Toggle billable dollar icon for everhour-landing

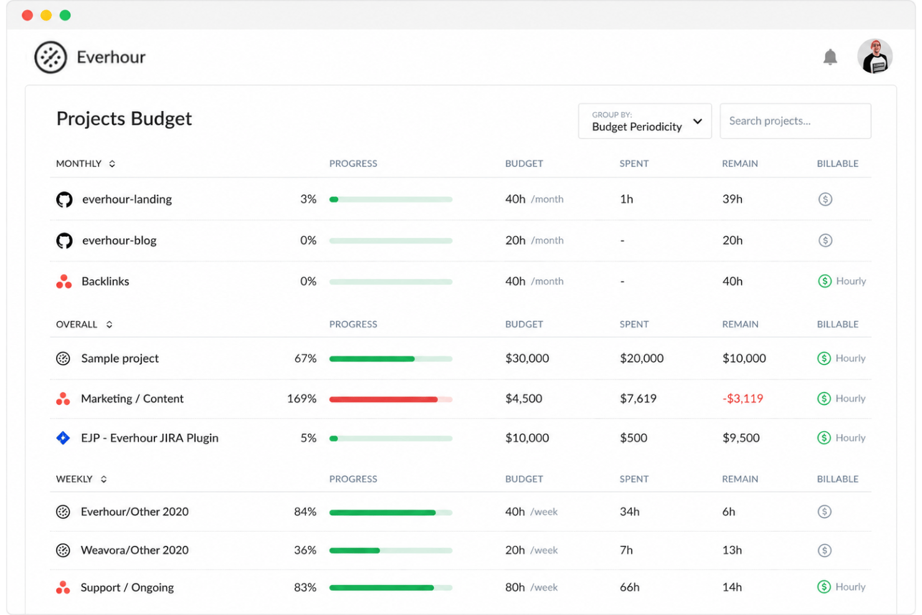pyautogui.click(x=825, y=199)
